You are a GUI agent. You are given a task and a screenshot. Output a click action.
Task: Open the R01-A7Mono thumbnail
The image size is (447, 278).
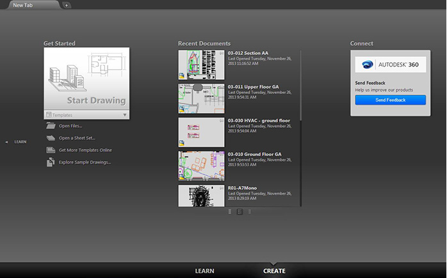pos(201,196)
